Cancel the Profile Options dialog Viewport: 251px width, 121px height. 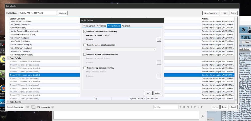pos(158,93)
